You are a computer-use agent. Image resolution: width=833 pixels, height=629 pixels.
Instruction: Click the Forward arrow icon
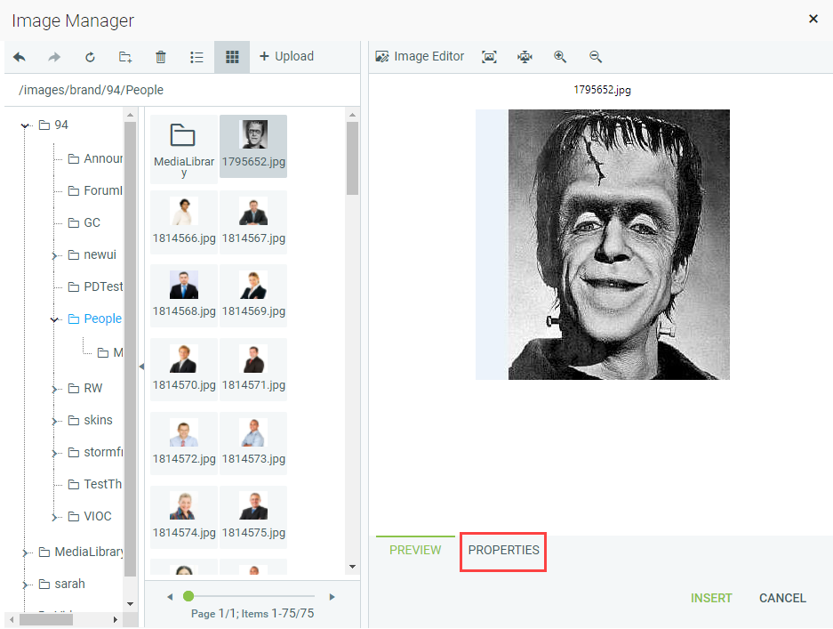(x=54, y=57)
